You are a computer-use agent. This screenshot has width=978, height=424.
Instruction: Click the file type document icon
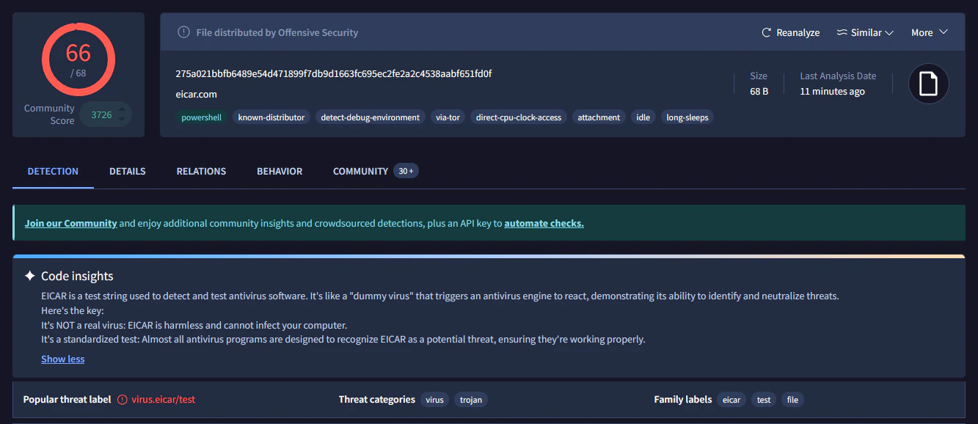click(x=929, y=84)
